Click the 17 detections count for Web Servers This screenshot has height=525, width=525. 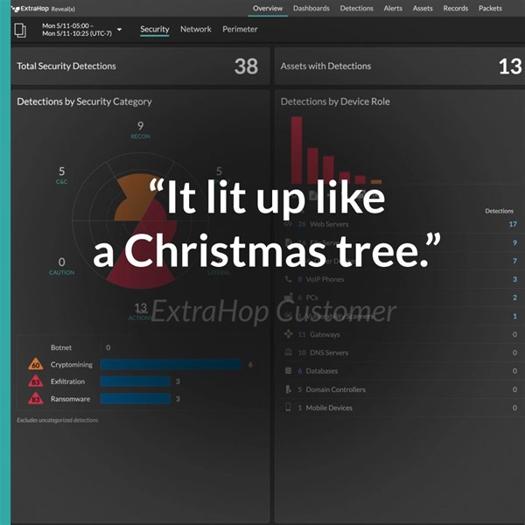[513, 224]
